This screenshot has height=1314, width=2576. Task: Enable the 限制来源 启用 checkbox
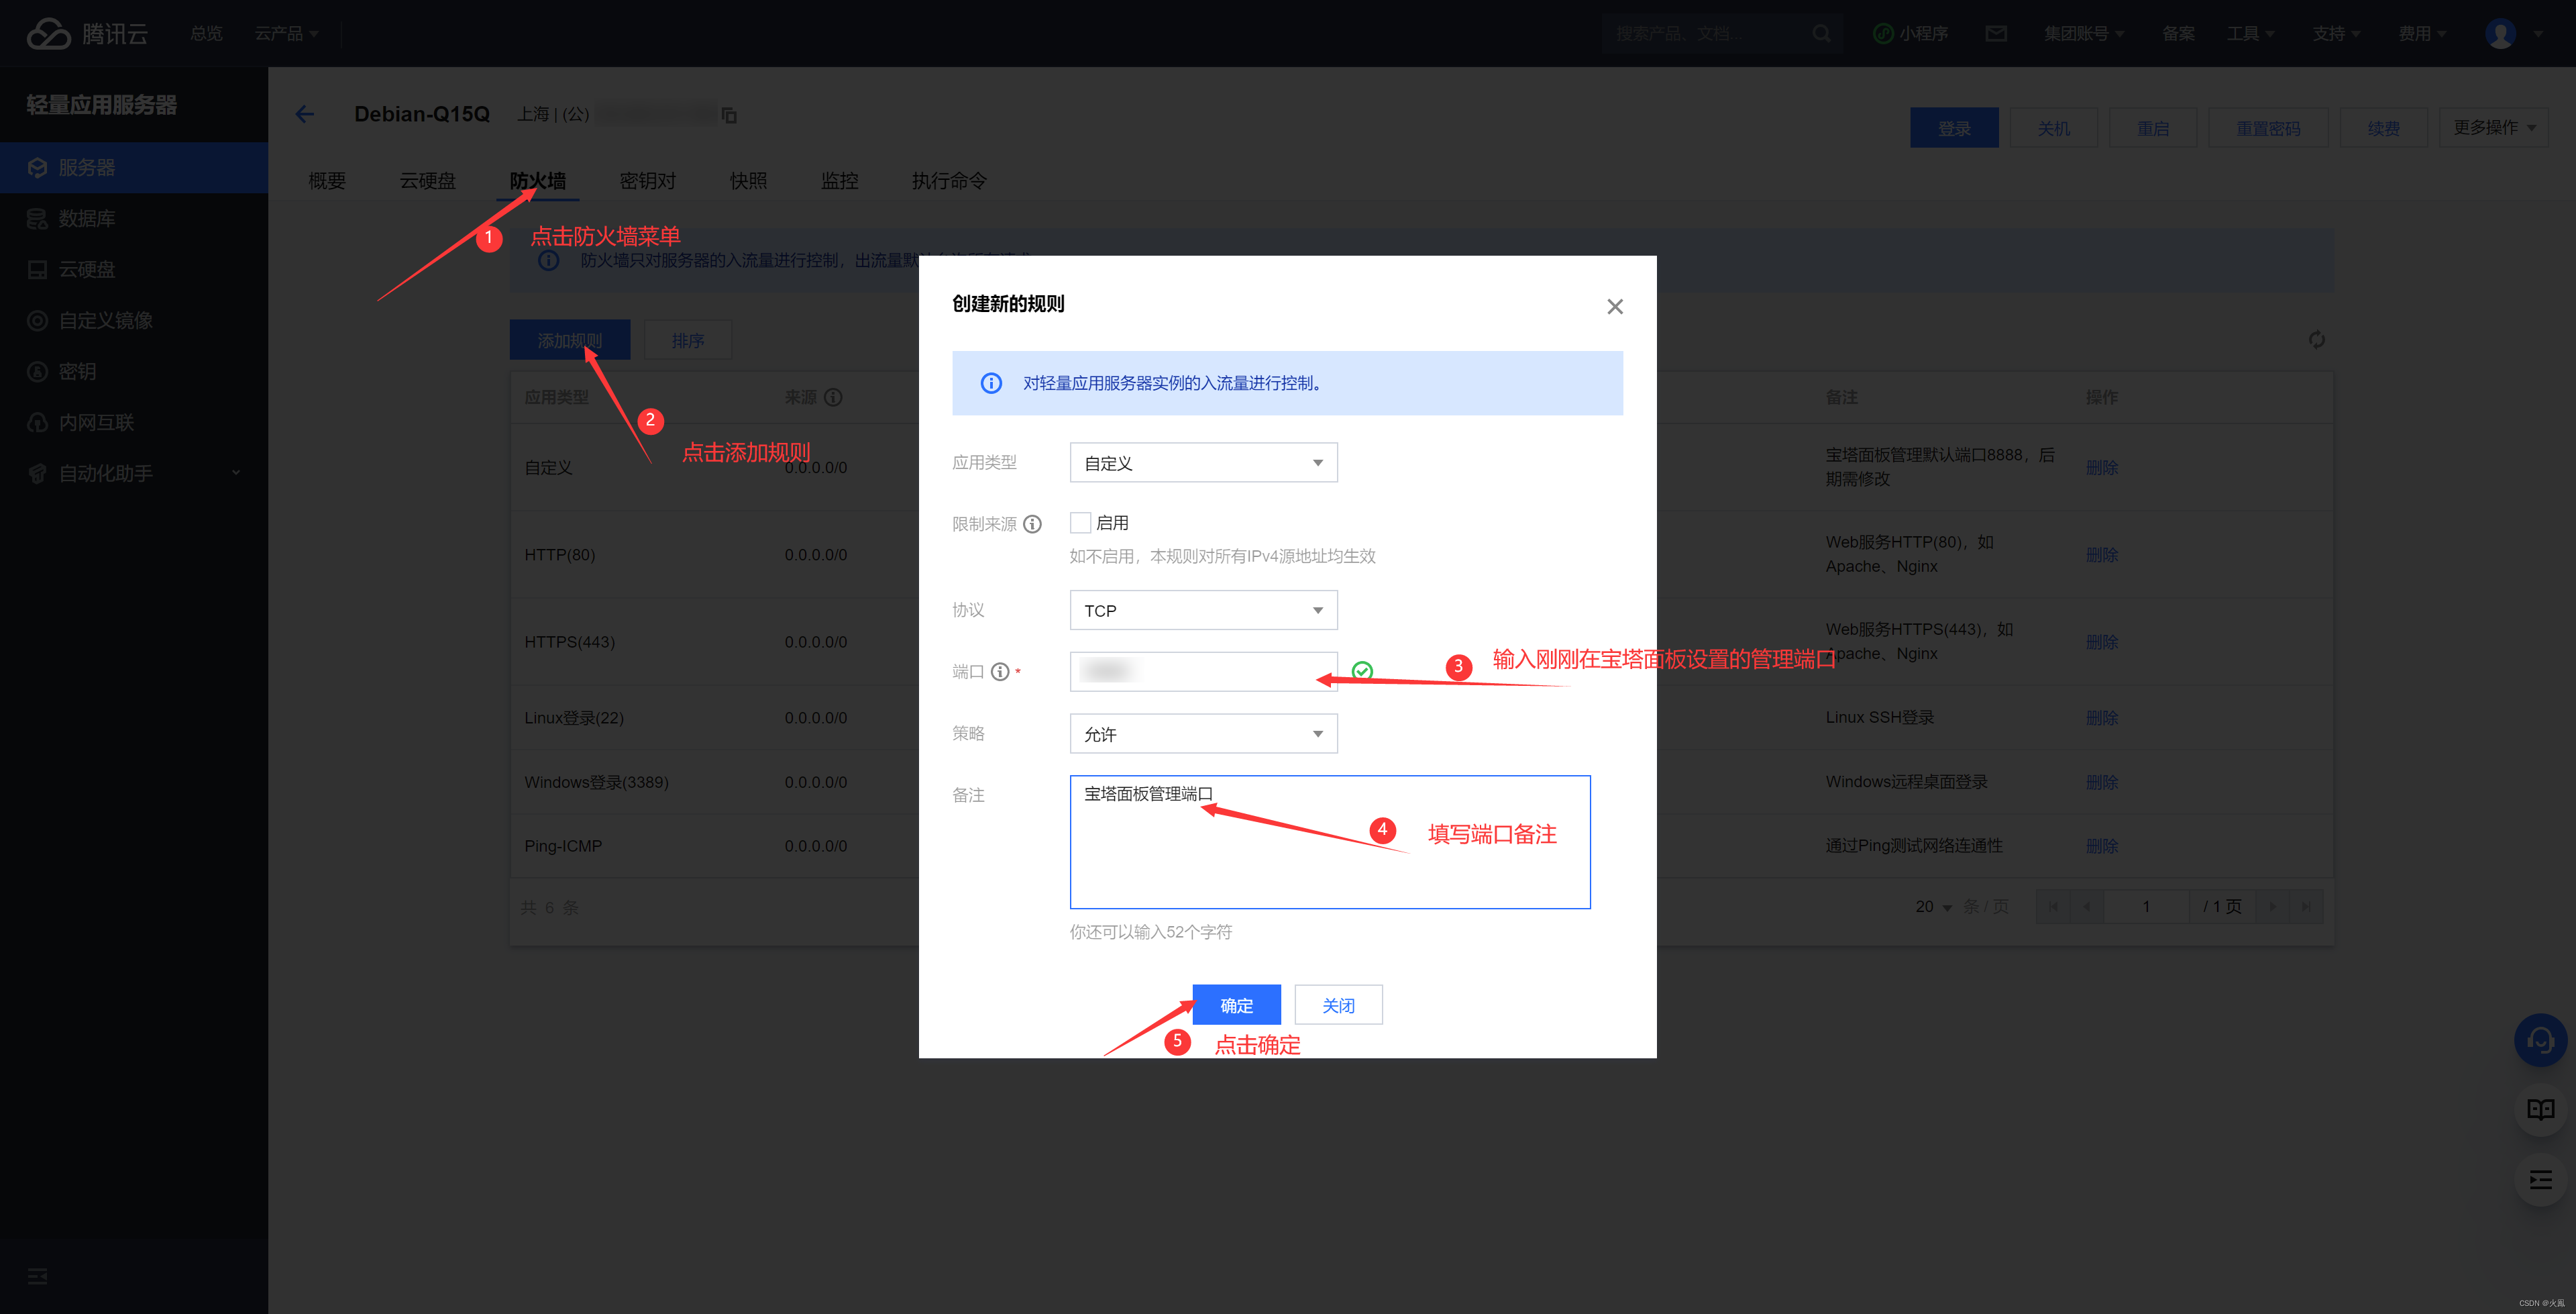tap(1080, 522)
